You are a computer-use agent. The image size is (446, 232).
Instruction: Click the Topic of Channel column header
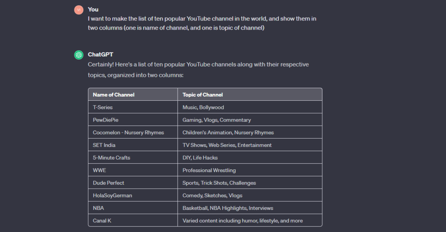[x=203, y=95]
